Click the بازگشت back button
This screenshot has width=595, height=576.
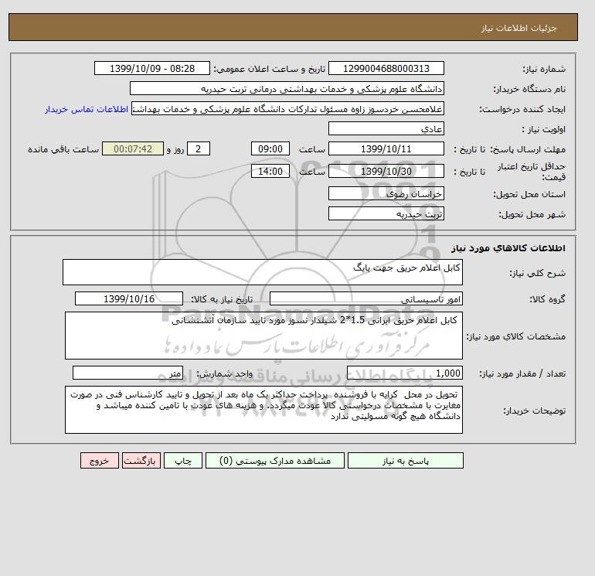141,461
